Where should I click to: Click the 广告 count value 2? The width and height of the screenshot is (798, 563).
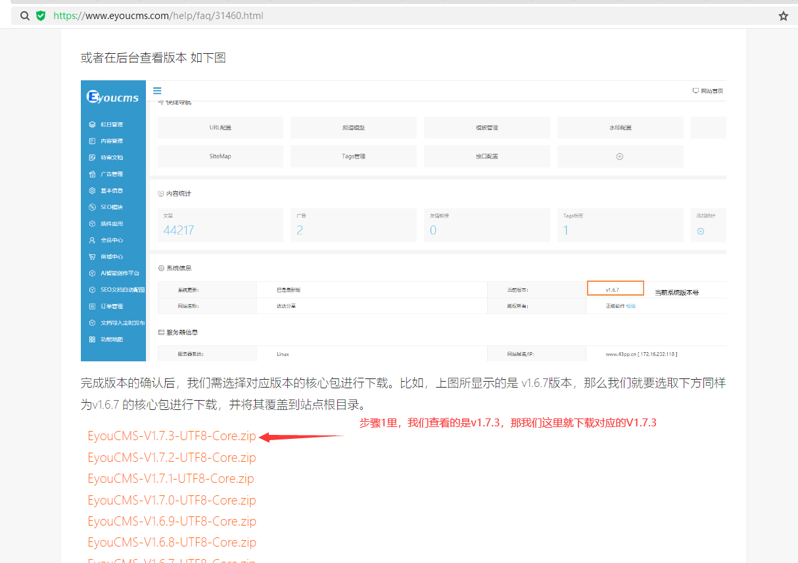click(x=300, y=230)
